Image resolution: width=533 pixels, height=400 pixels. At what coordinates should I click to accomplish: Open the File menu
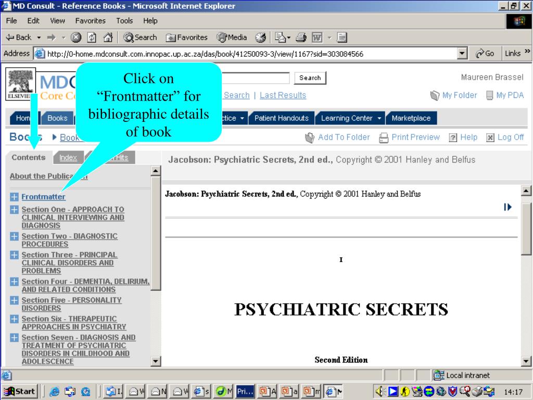tap(11, 21)
